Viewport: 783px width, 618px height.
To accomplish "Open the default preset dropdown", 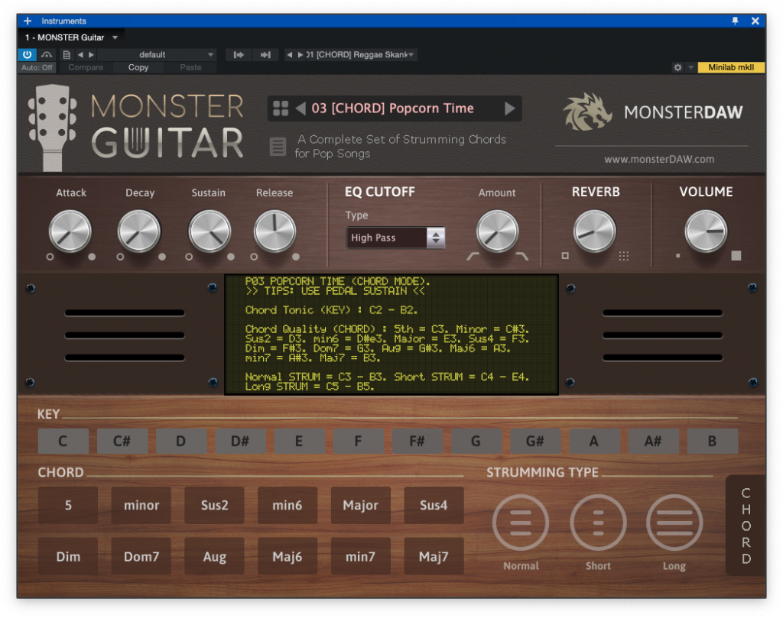I will 161,54.
